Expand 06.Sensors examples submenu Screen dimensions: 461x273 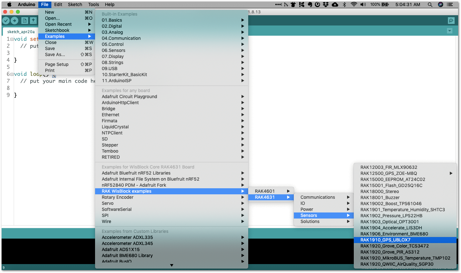(x=172, y=50)
